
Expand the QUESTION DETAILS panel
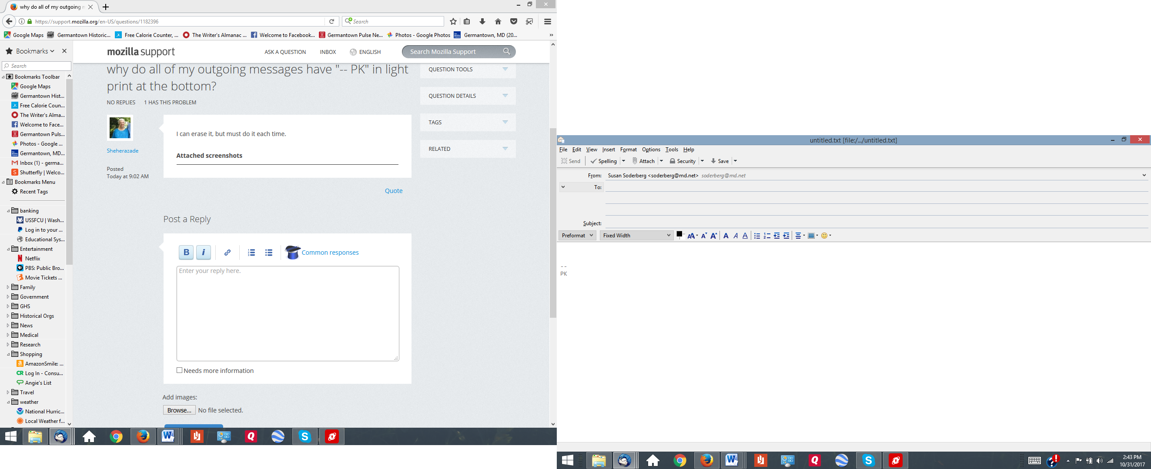468,96
